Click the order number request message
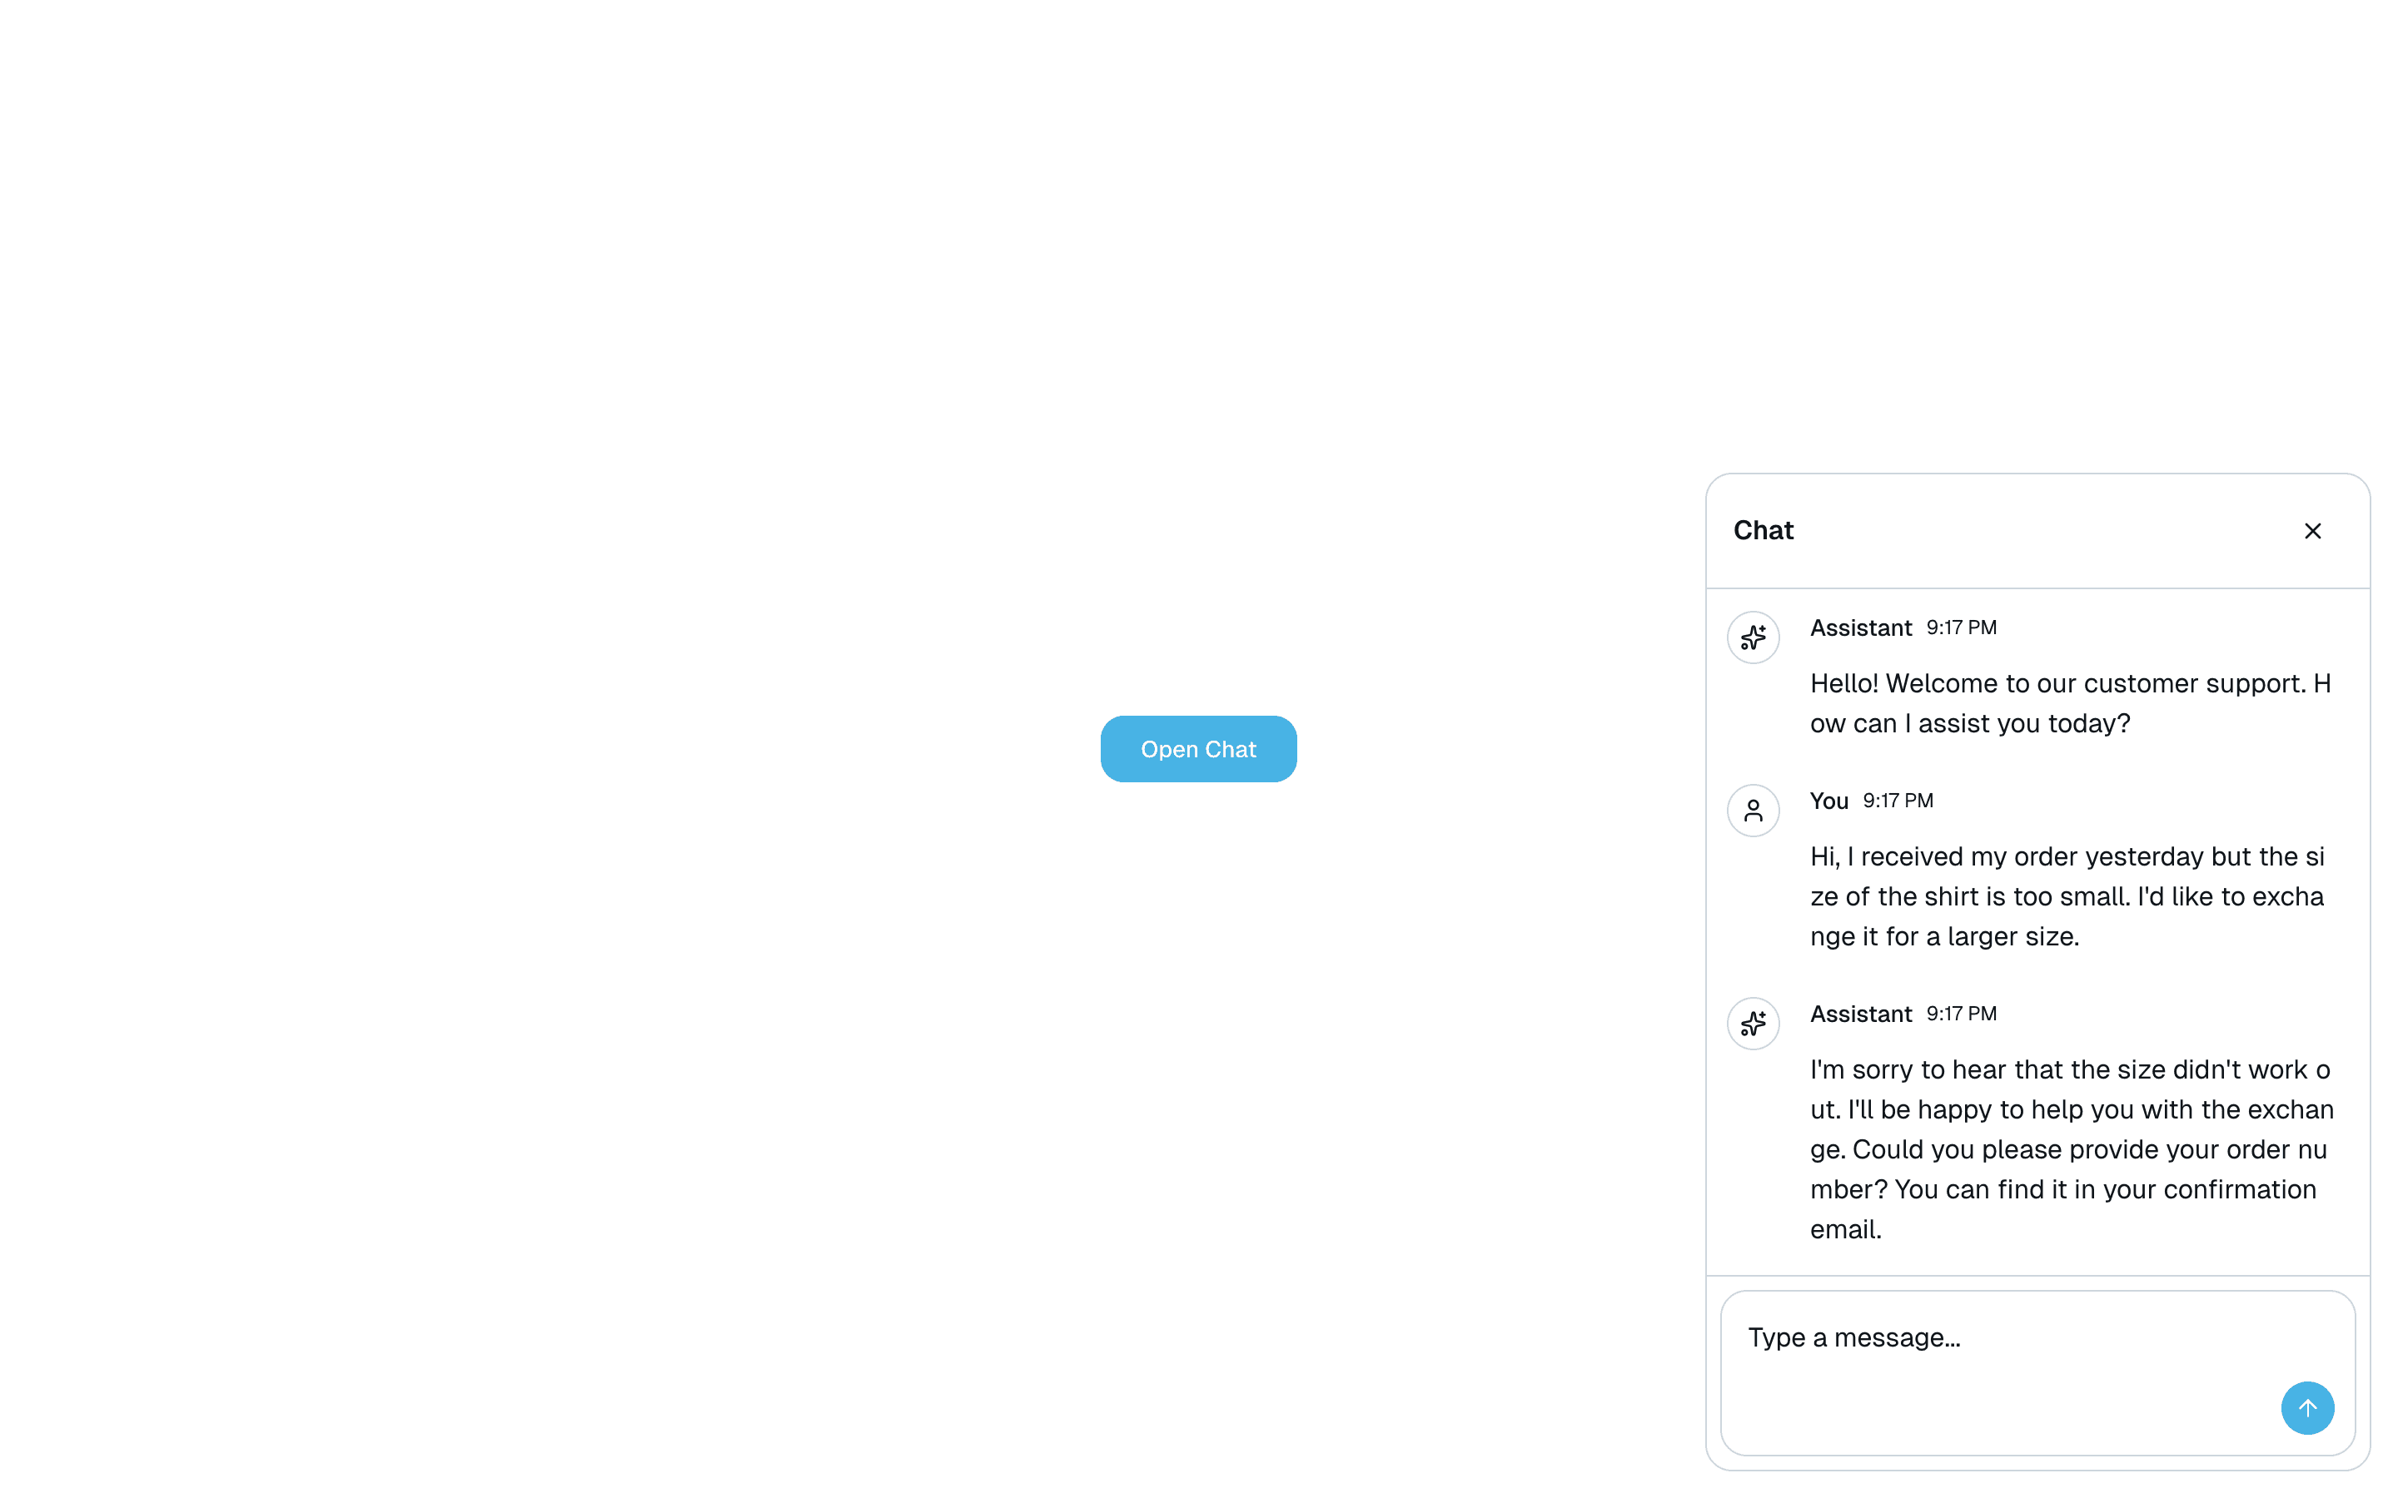This screenshot has height=1498, width=2398. point(2072,1149)
